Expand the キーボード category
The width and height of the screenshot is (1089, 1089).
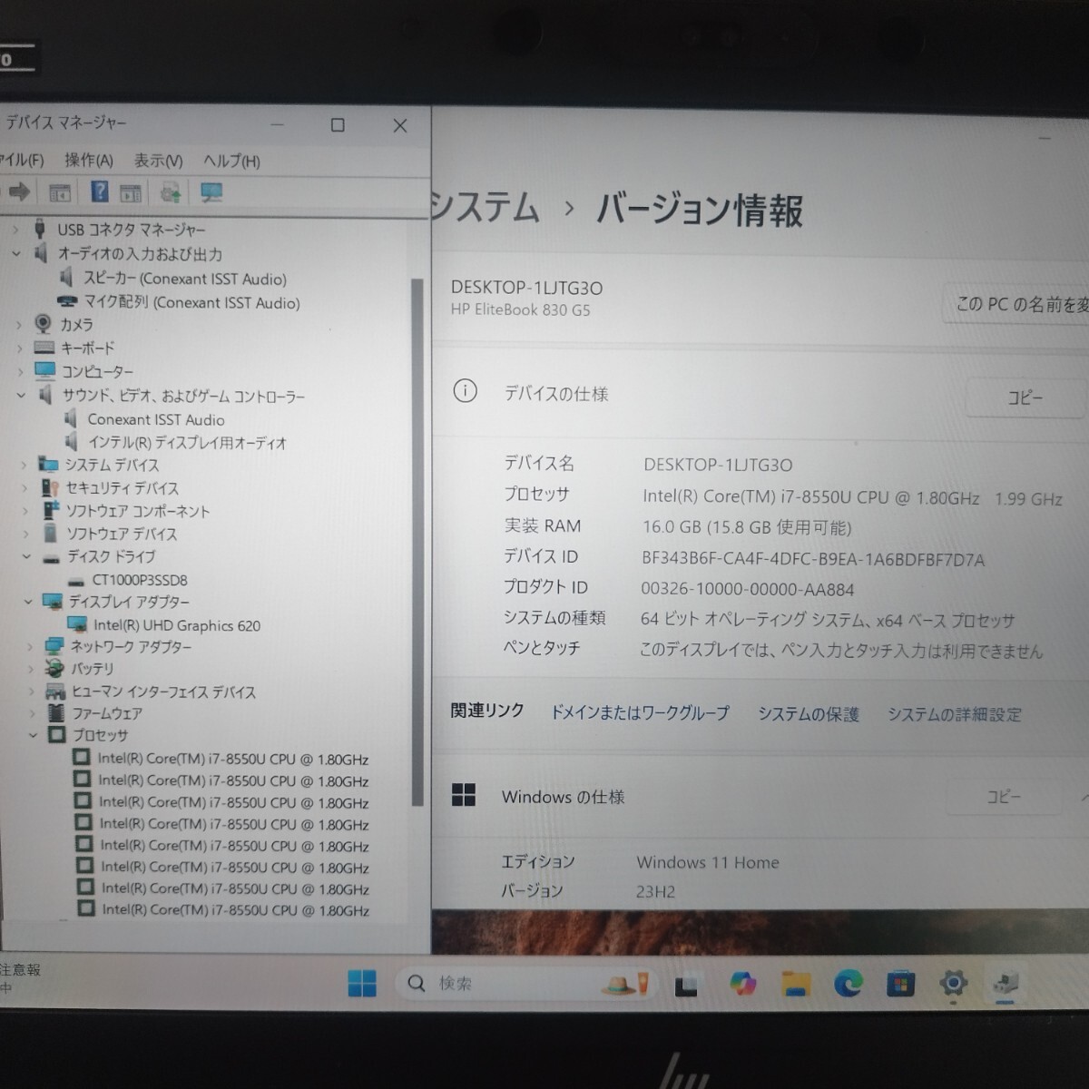[22, 348]
